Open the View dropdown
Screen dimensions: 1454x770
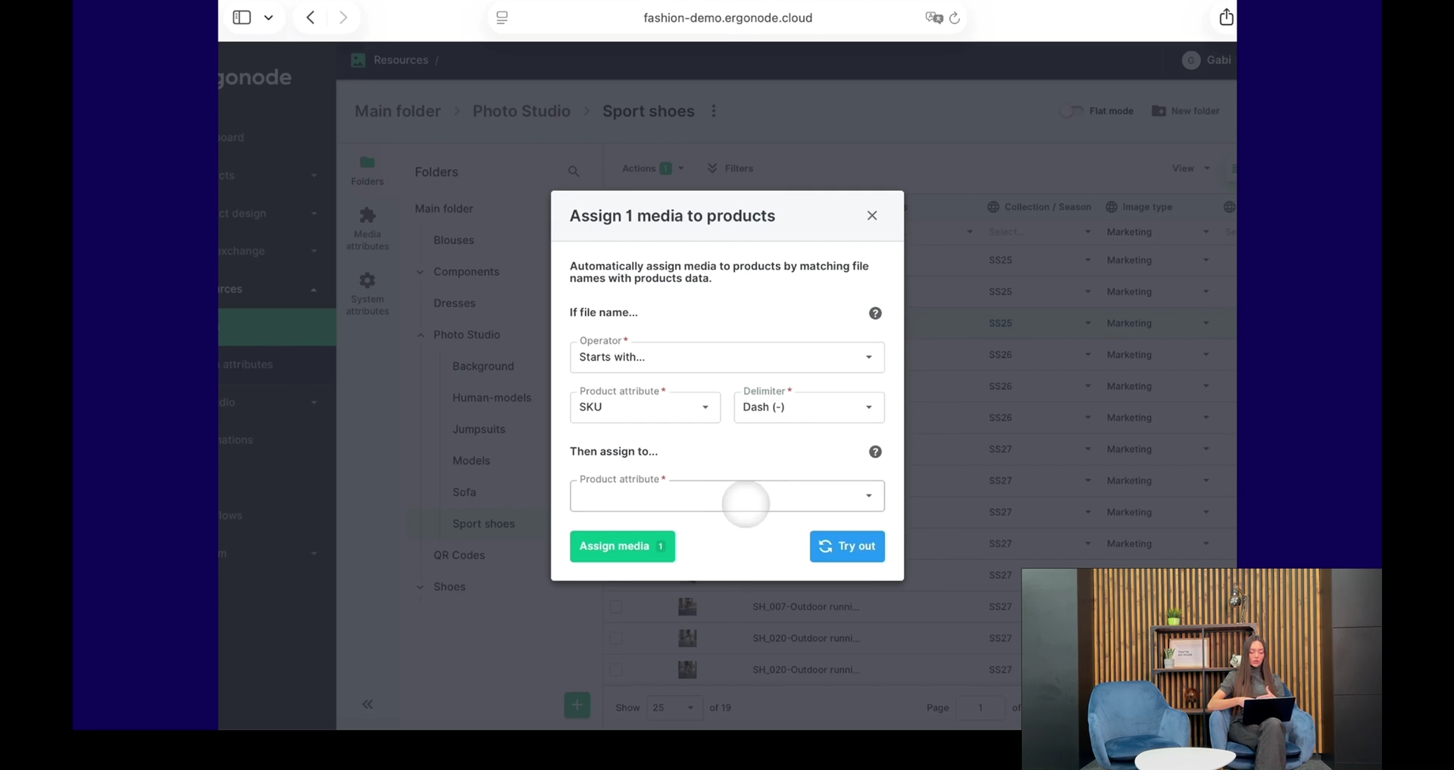pyautogui.click(x=1190, y=168)
